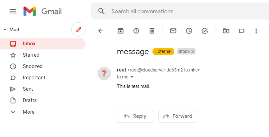Click the pencil Compose button
This screenshot has width=269, height=137.
[78, 30]
